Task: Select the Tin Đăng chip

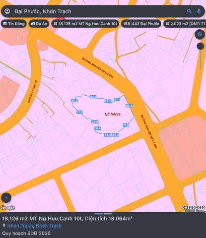Action: (x=14, y=24)
